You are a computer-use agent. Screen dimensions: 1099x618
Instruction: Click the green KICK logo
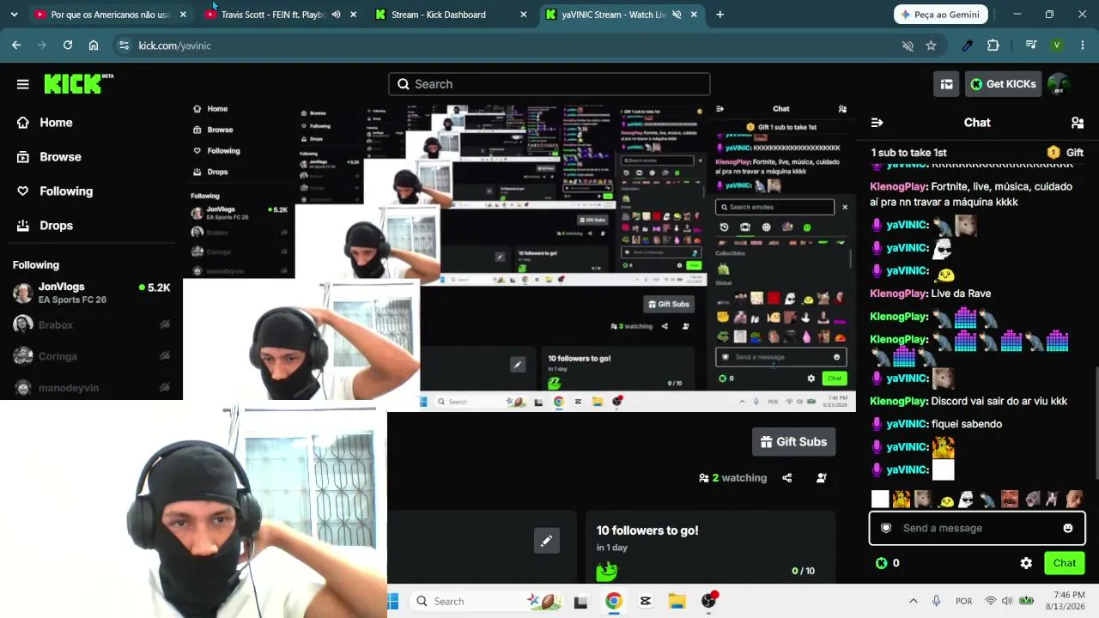tap(78, 83)
